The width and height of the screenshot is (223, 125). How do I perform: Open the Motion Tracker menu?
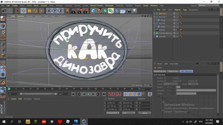[97, 6]
